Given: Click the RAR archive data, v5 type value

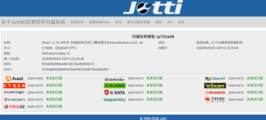Looking at the screenshot, I should [x=56, y=53].
